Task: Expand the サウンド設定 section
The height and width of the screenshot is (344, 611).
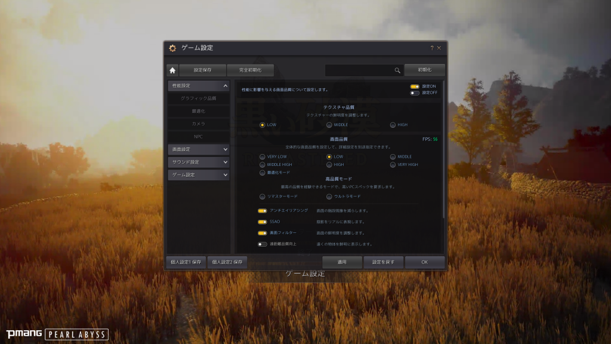Action: click(198, 162)
